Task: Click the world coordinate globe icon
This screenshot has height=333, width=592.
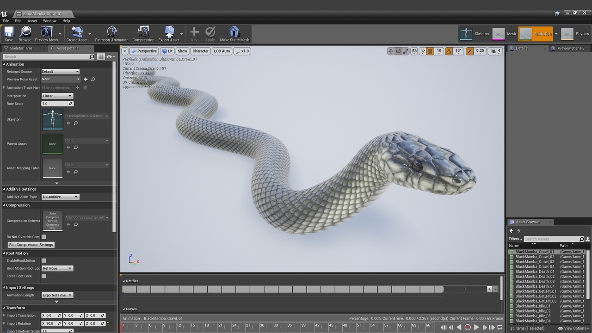Action: (414, 51)
